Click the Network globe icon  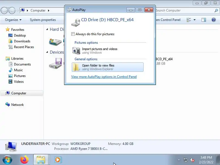click(x=8, y=105)
